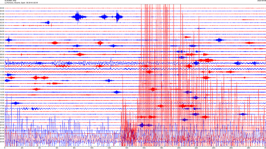Click the '20m' x-axis tick label
This screenshot has width=266, height=149.
(x=179, y=148)
